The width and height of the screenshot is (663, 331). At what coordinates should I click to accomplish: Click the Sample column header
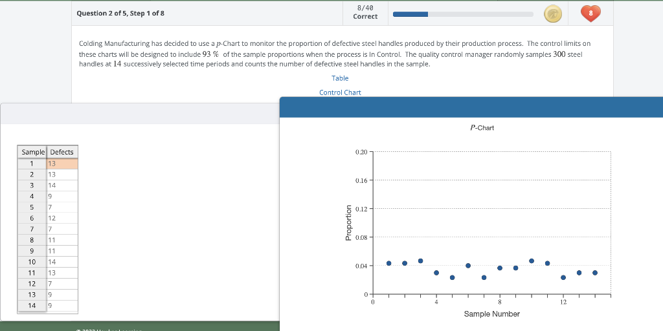coord(32,152)
